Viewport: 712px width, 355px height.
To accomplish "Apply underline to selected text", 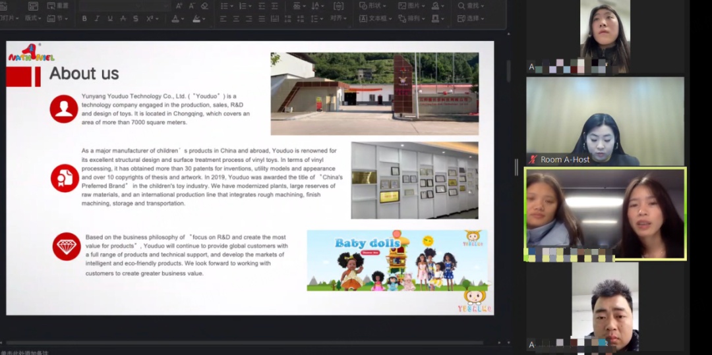I will coord(110,18).
